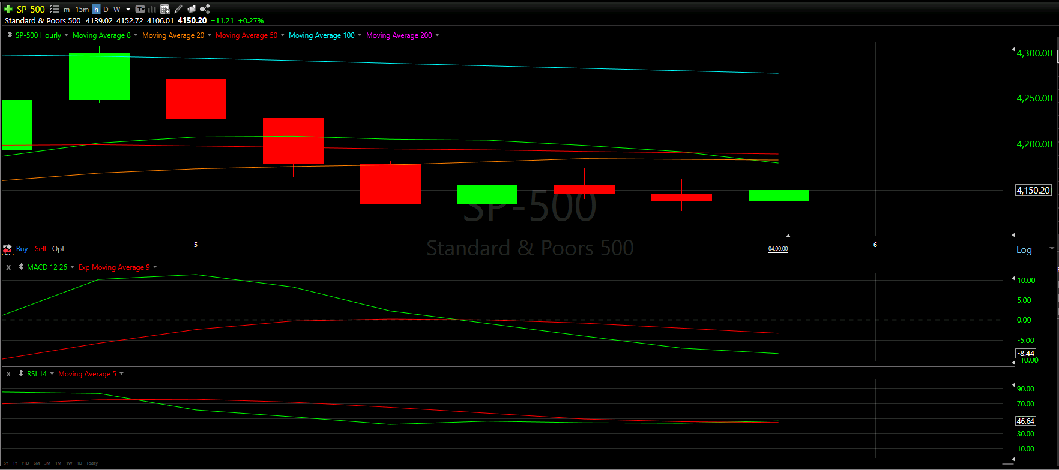Viewport: 1059px width, 470px height.
Task: Select the pencil drawing tool icon
Action: tap(178, 9)
